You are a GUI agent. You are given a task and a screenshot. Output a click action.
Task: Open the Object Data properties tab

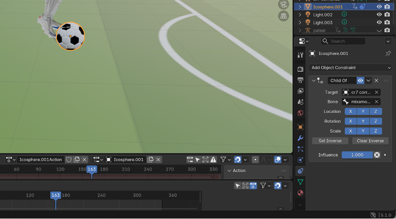(x=300, y=182)
